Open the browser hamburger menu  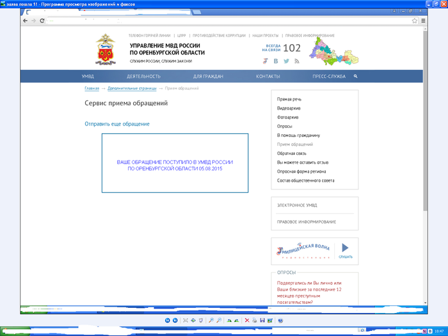(x=423, y=20)
